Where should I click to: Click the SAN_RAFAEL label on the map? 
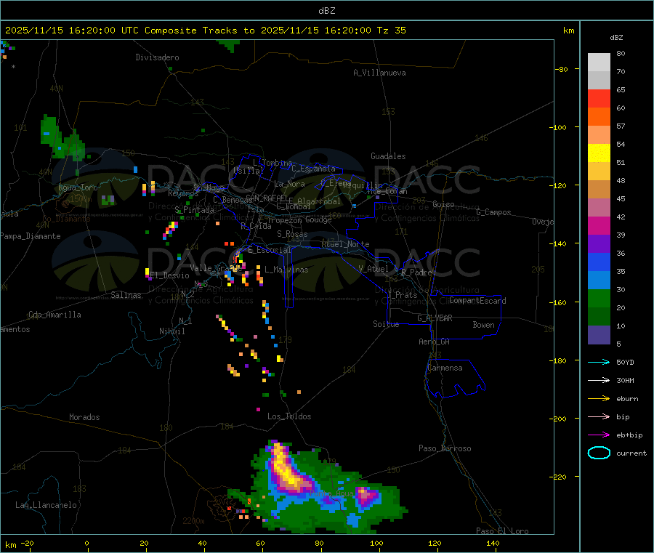click(267, 198)
